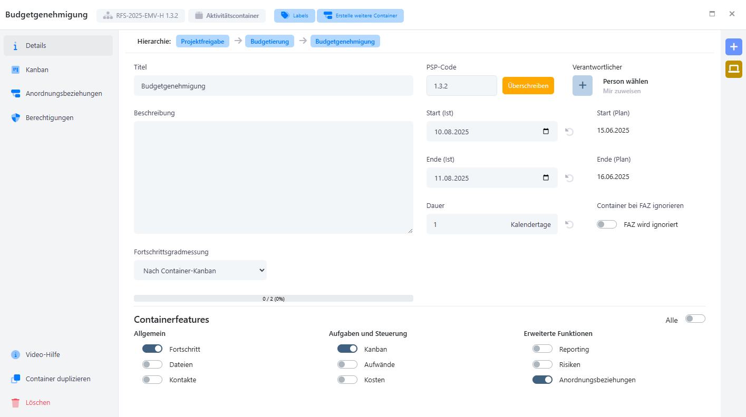Click the Kanban board icon in sidebar
Screen dimensions: 746x417
pyautogui.click(x=16, y=70)
